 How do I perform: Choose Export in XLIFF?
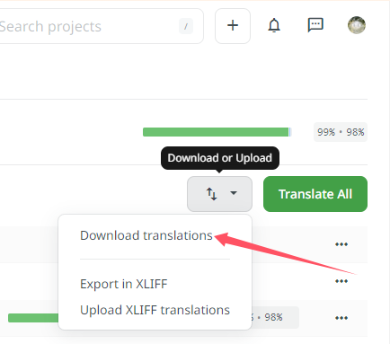click(124, 284)
